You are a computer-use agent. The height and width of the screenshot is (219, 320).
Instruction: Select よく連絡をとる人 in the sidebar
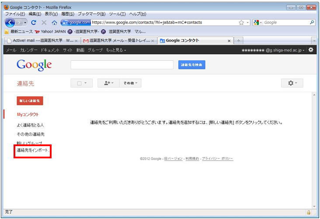point(30,125)
